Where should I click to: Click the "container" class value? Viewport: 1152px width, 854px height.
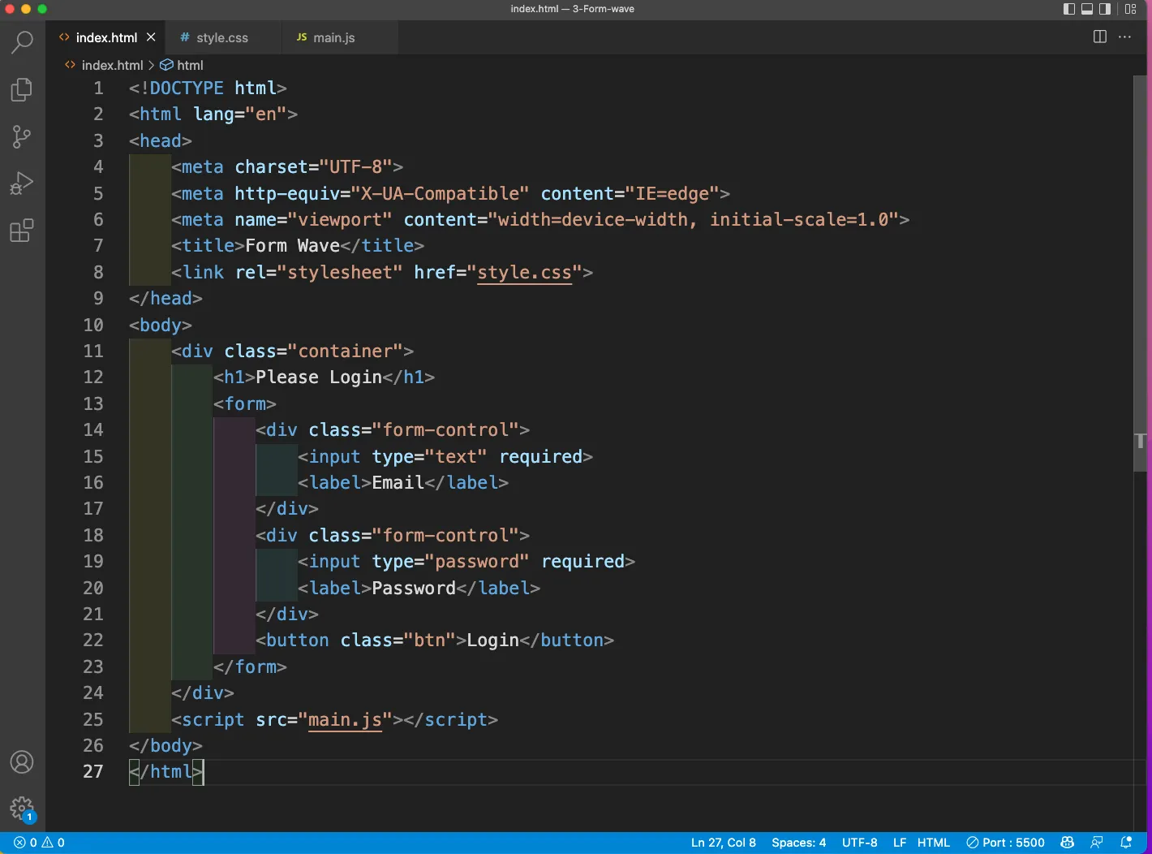346,351
